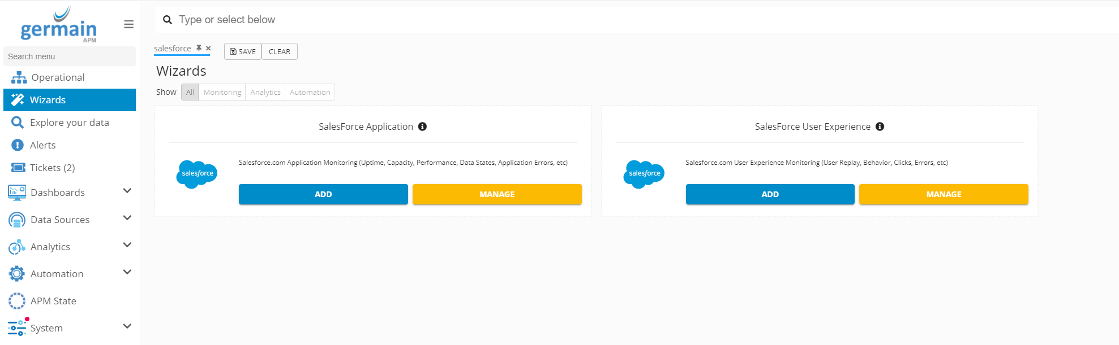1119x345 pixels.
Task: Click ADD for SalesForce Application
Action: [x=323, y=194]
